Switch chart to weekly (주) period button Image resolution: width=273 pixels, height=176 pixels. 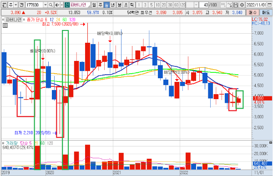pos(100,5)
